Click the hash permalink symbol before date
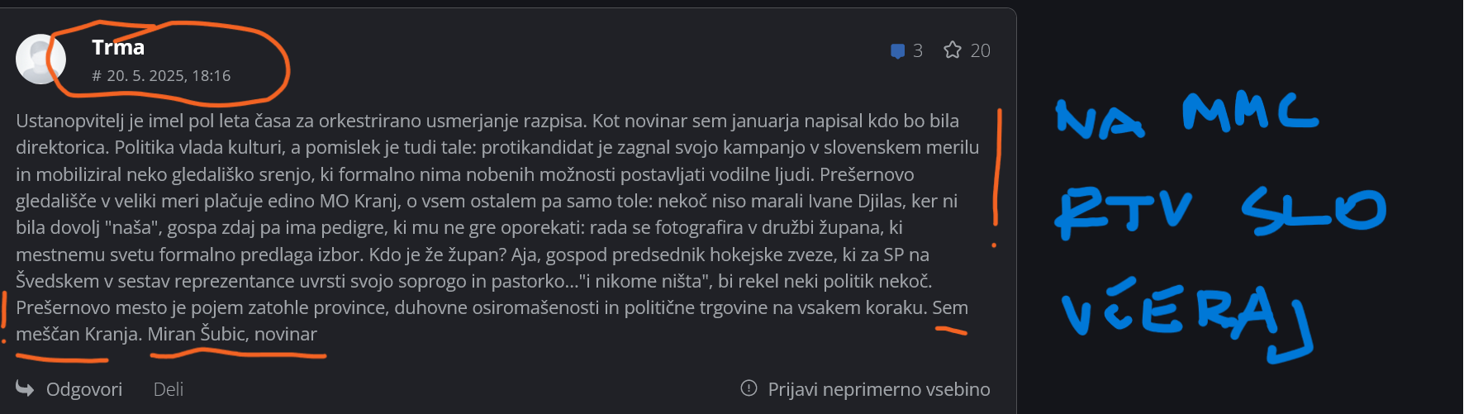 point(97,76)
